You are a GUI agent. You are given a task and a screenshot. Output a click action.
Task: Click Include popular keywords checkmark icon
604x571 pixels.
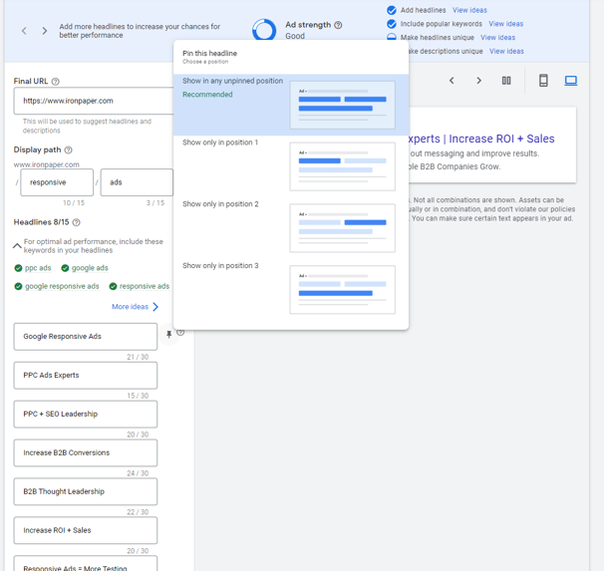pos(392,24)
